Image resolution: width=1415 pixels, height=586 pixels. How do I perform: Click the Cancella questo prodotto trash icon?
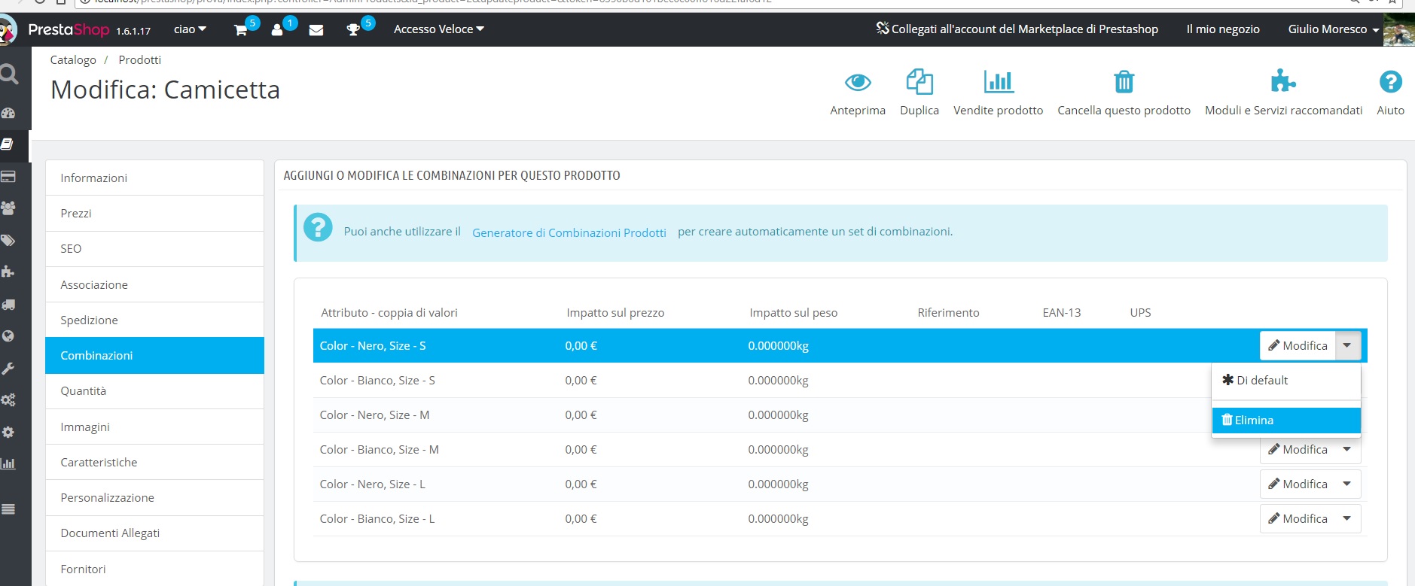click(1124, 81)
